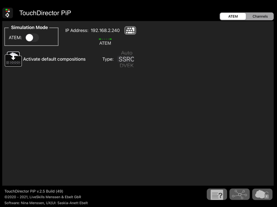Screen dimensions: 277x207
Task: Open the network connections icon
Action: (239, 194)
